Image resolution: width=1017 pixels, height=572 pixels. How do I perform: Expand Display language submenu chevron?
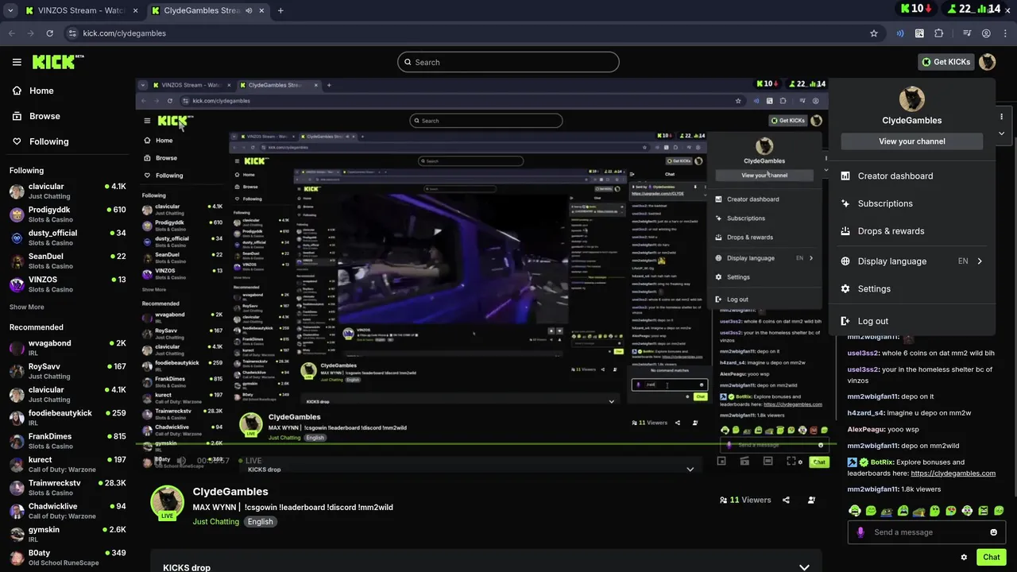[x=980, y=261]
